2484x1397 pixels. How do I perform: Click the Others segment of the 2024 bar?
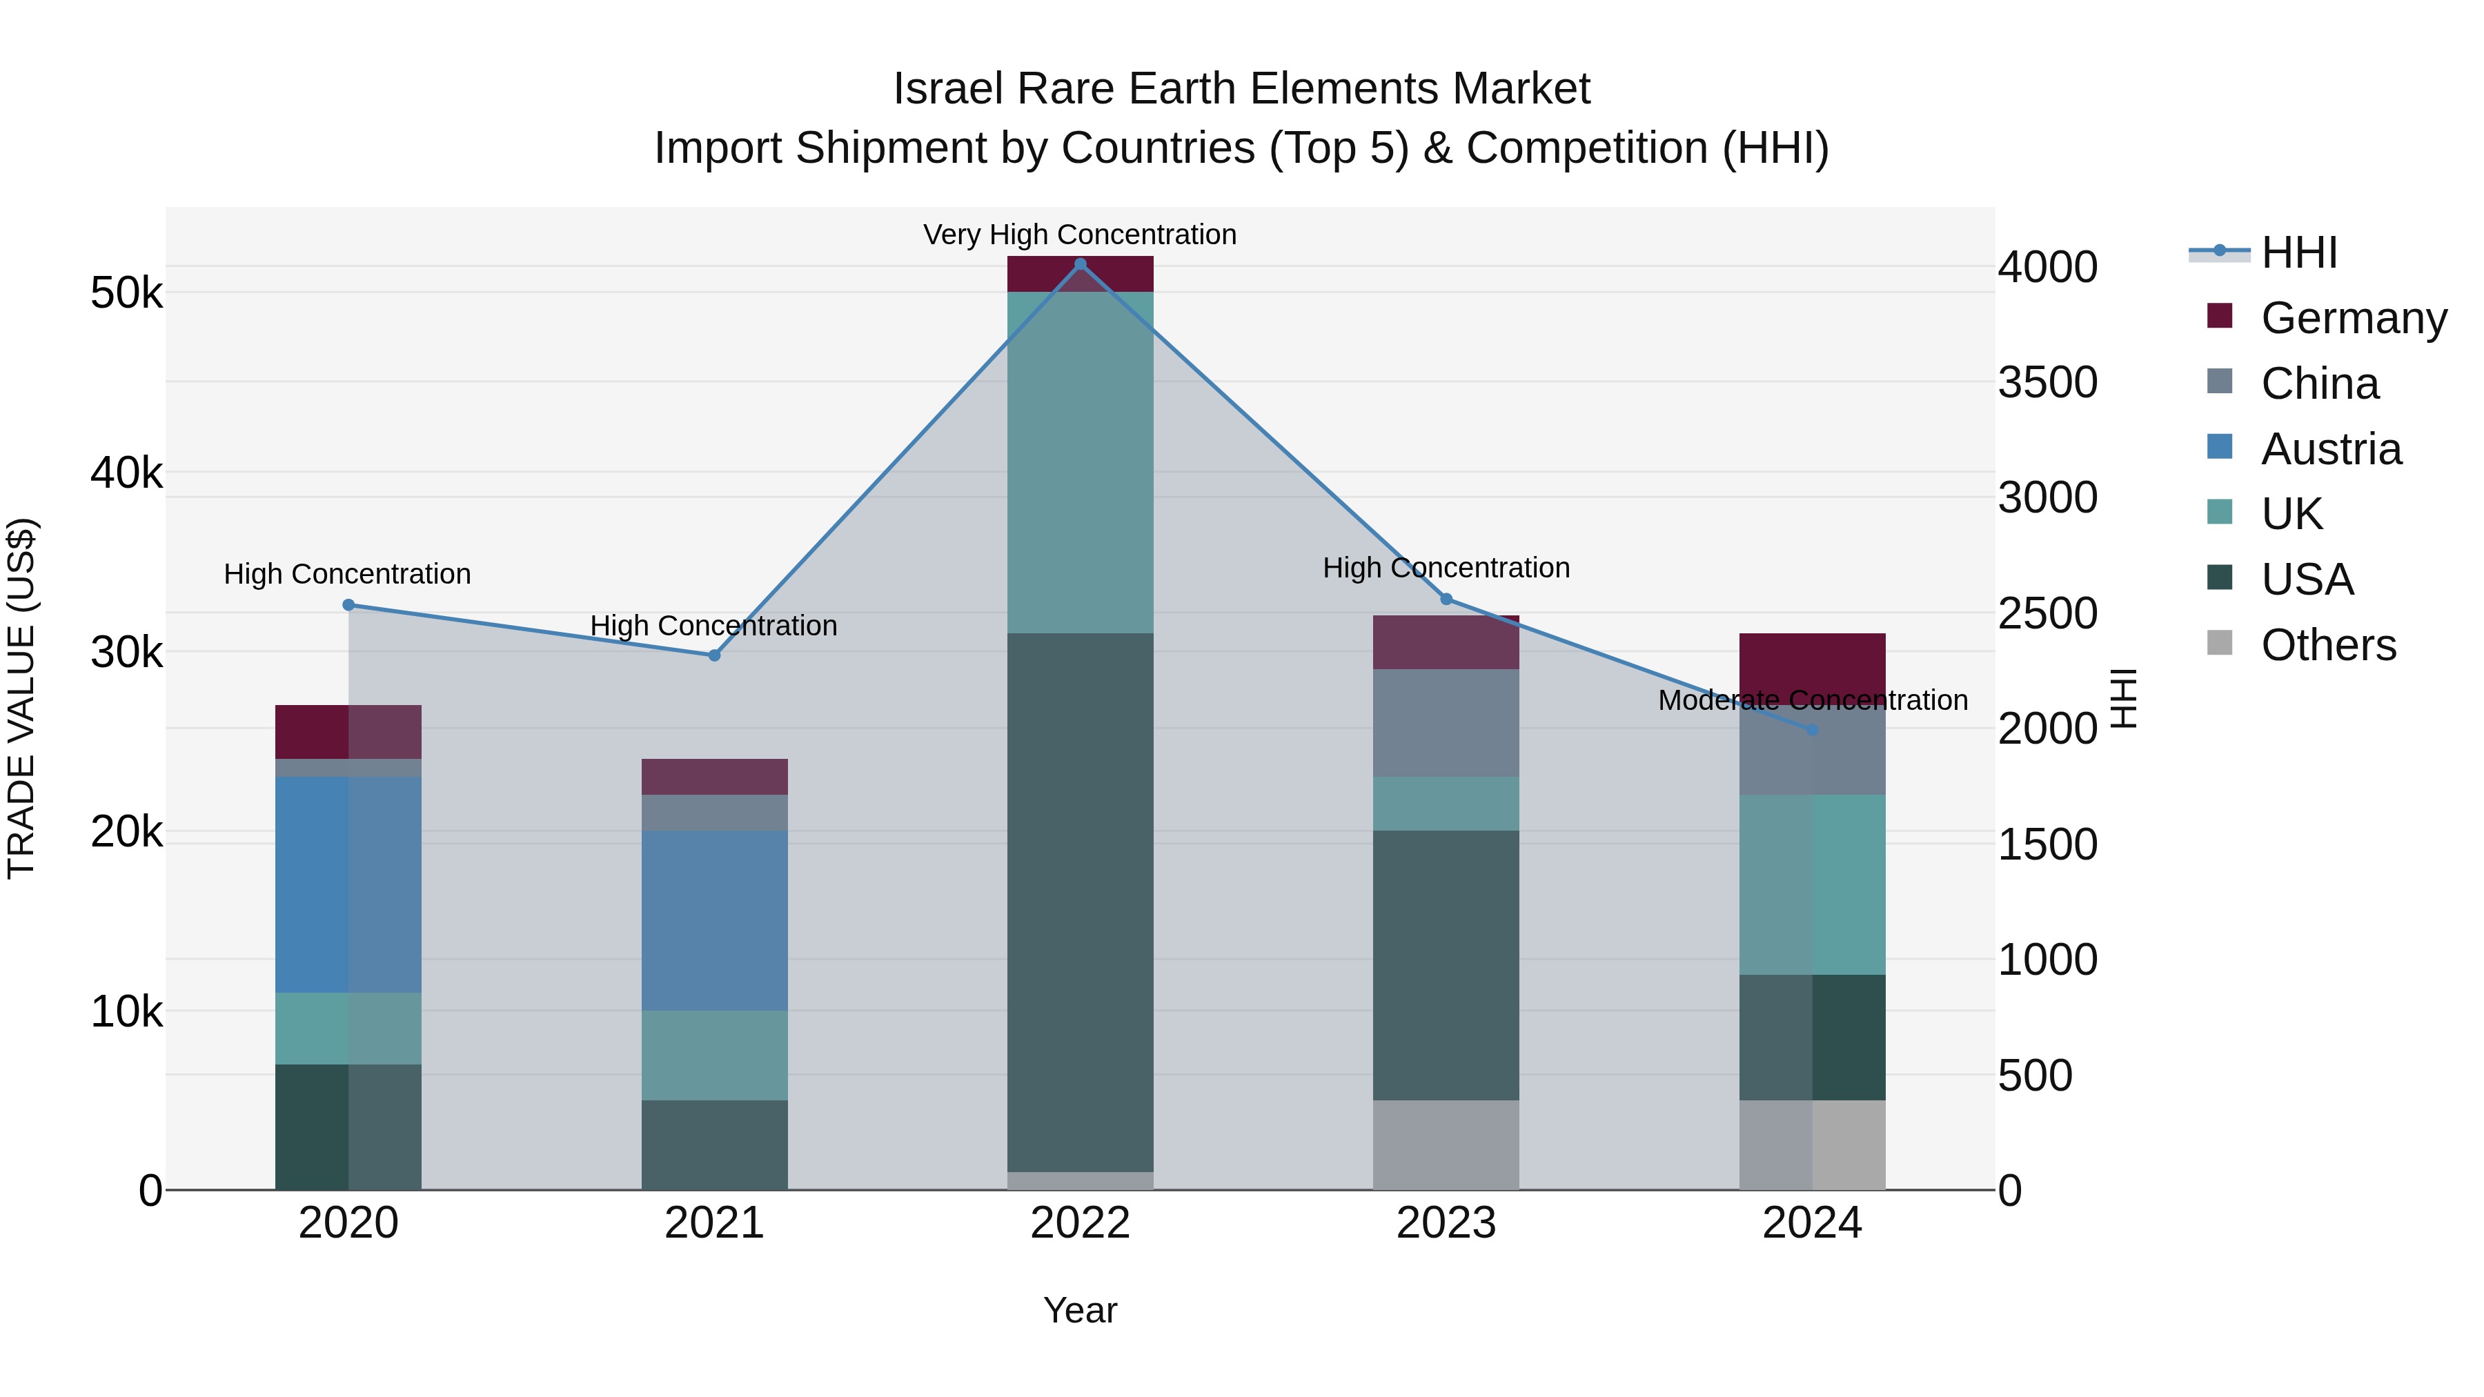coord(1813,1145)
